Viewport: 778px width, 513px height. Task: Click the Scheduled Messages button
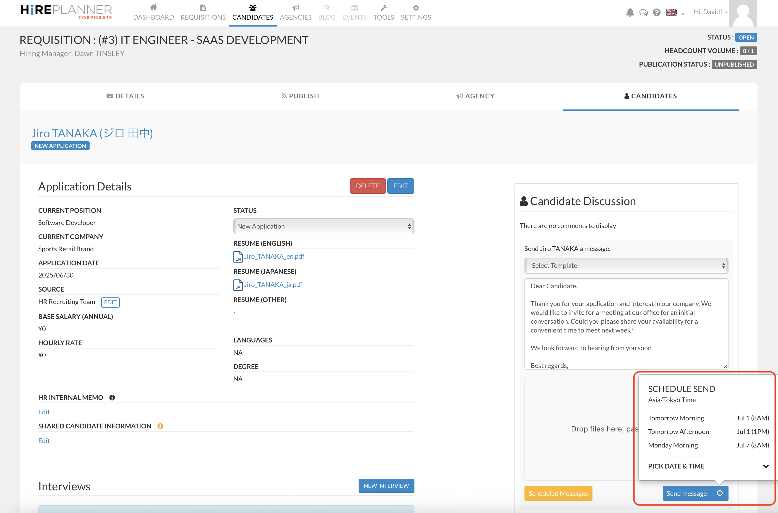(x=558, y=493)
